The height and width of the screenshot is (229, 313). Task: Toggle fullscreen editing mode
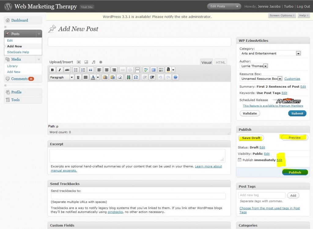(x=153, y=70)
